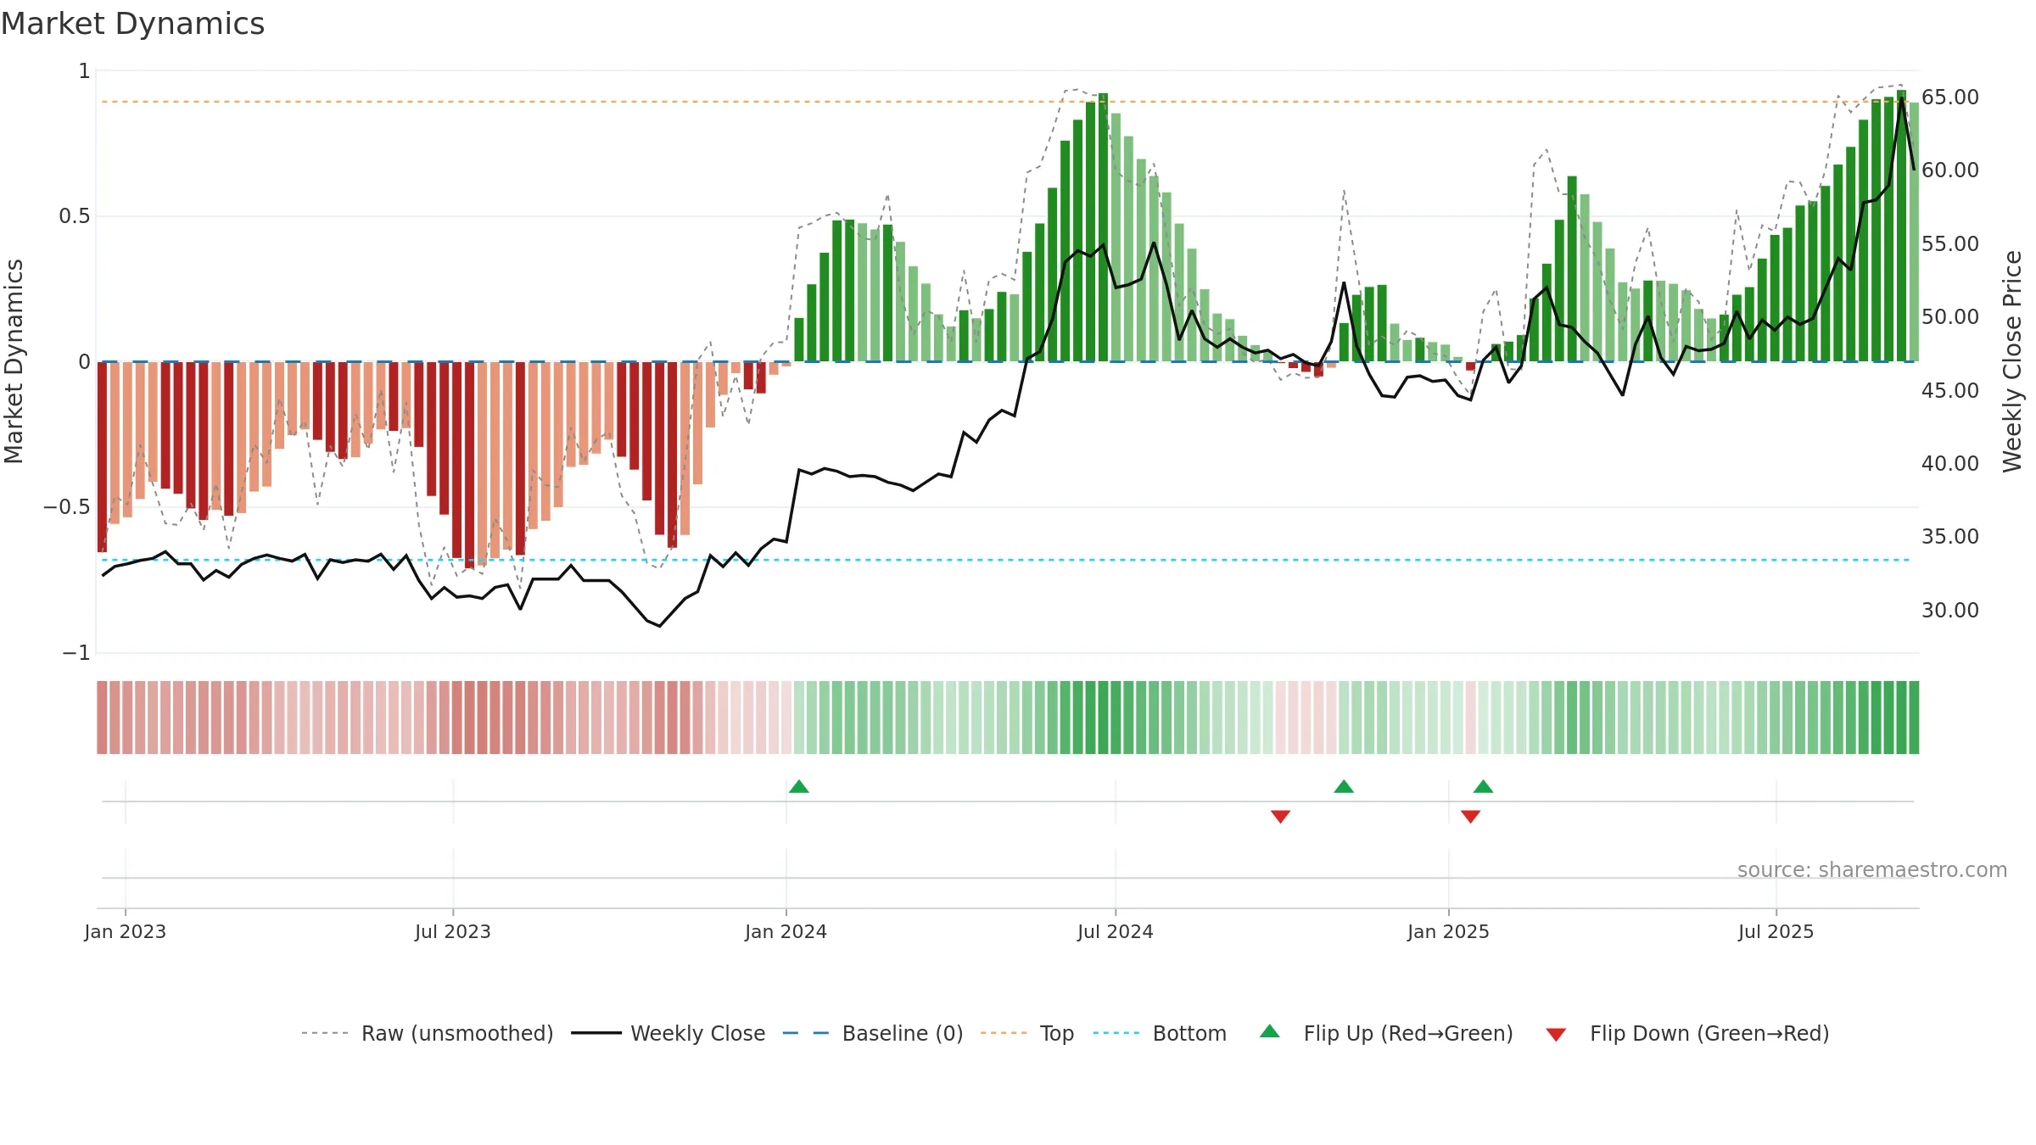Select the Flip Up marker after Jan 2025
This screenshot has height=1145, width=2036.
1483,786
